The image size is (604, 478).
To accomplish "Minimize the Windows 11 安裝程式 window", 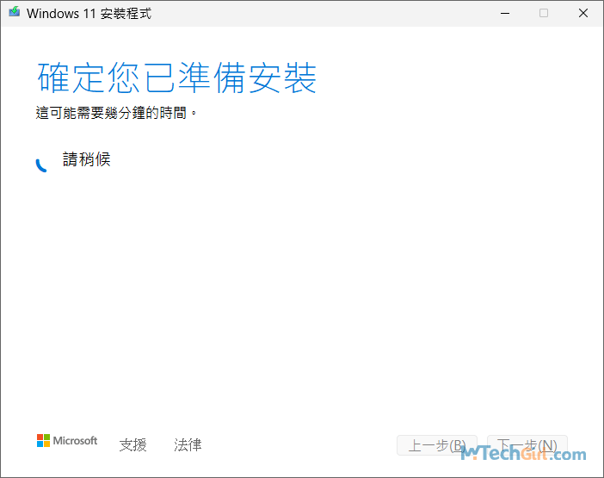I will [x=503, y=13].
